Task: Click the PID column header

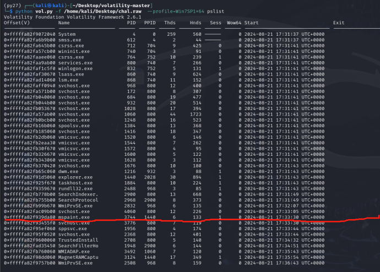Action: [x=131, y=23]
